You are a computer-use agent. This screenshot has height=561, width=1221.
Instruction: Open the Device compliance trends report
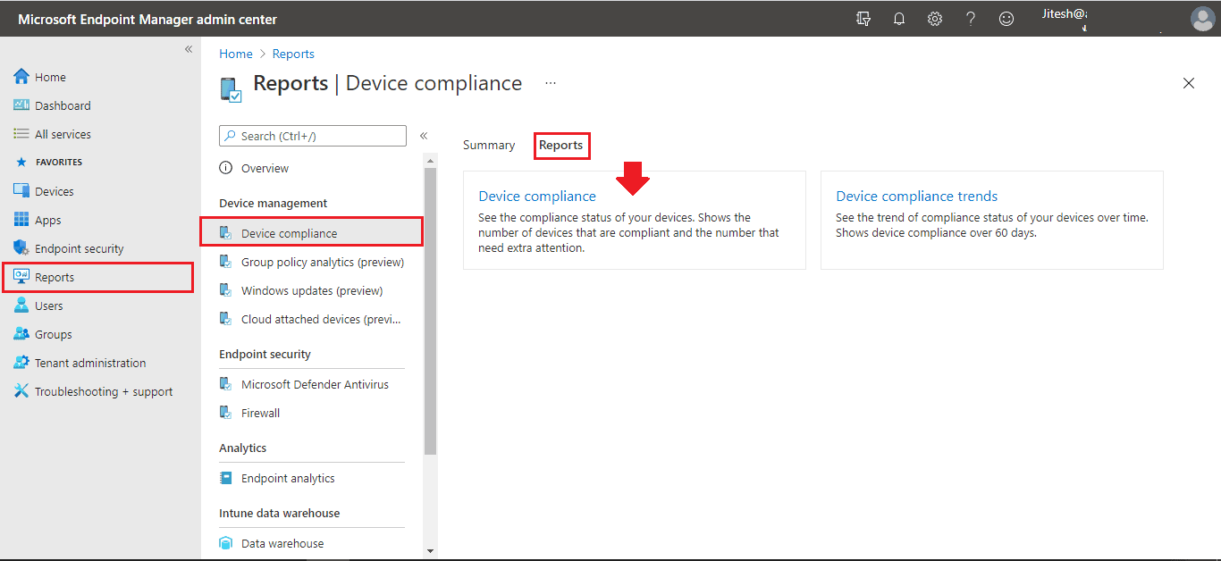coord(916,196)
